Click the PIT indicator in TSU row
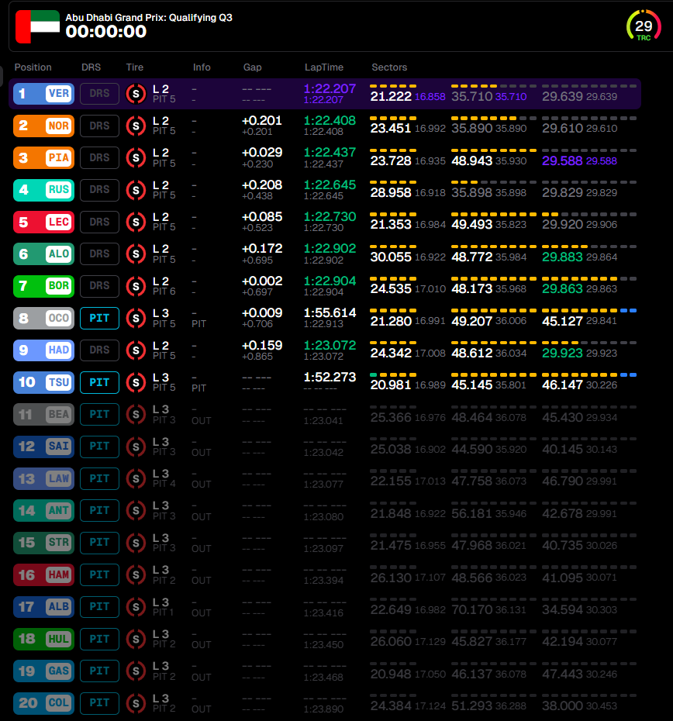Image resolution: width=673 pixels, height=721 pixels. pyautogui.click(x=99, y=382)
